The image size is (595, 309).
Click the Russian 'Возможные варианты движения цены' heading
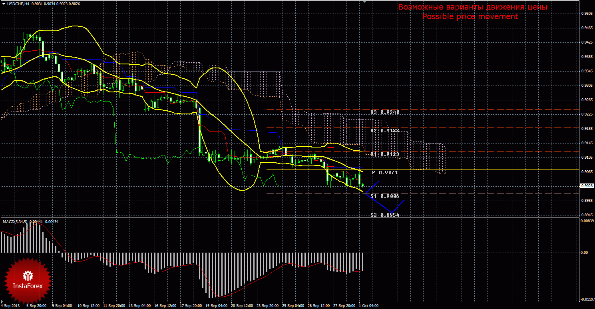(473, 7)
